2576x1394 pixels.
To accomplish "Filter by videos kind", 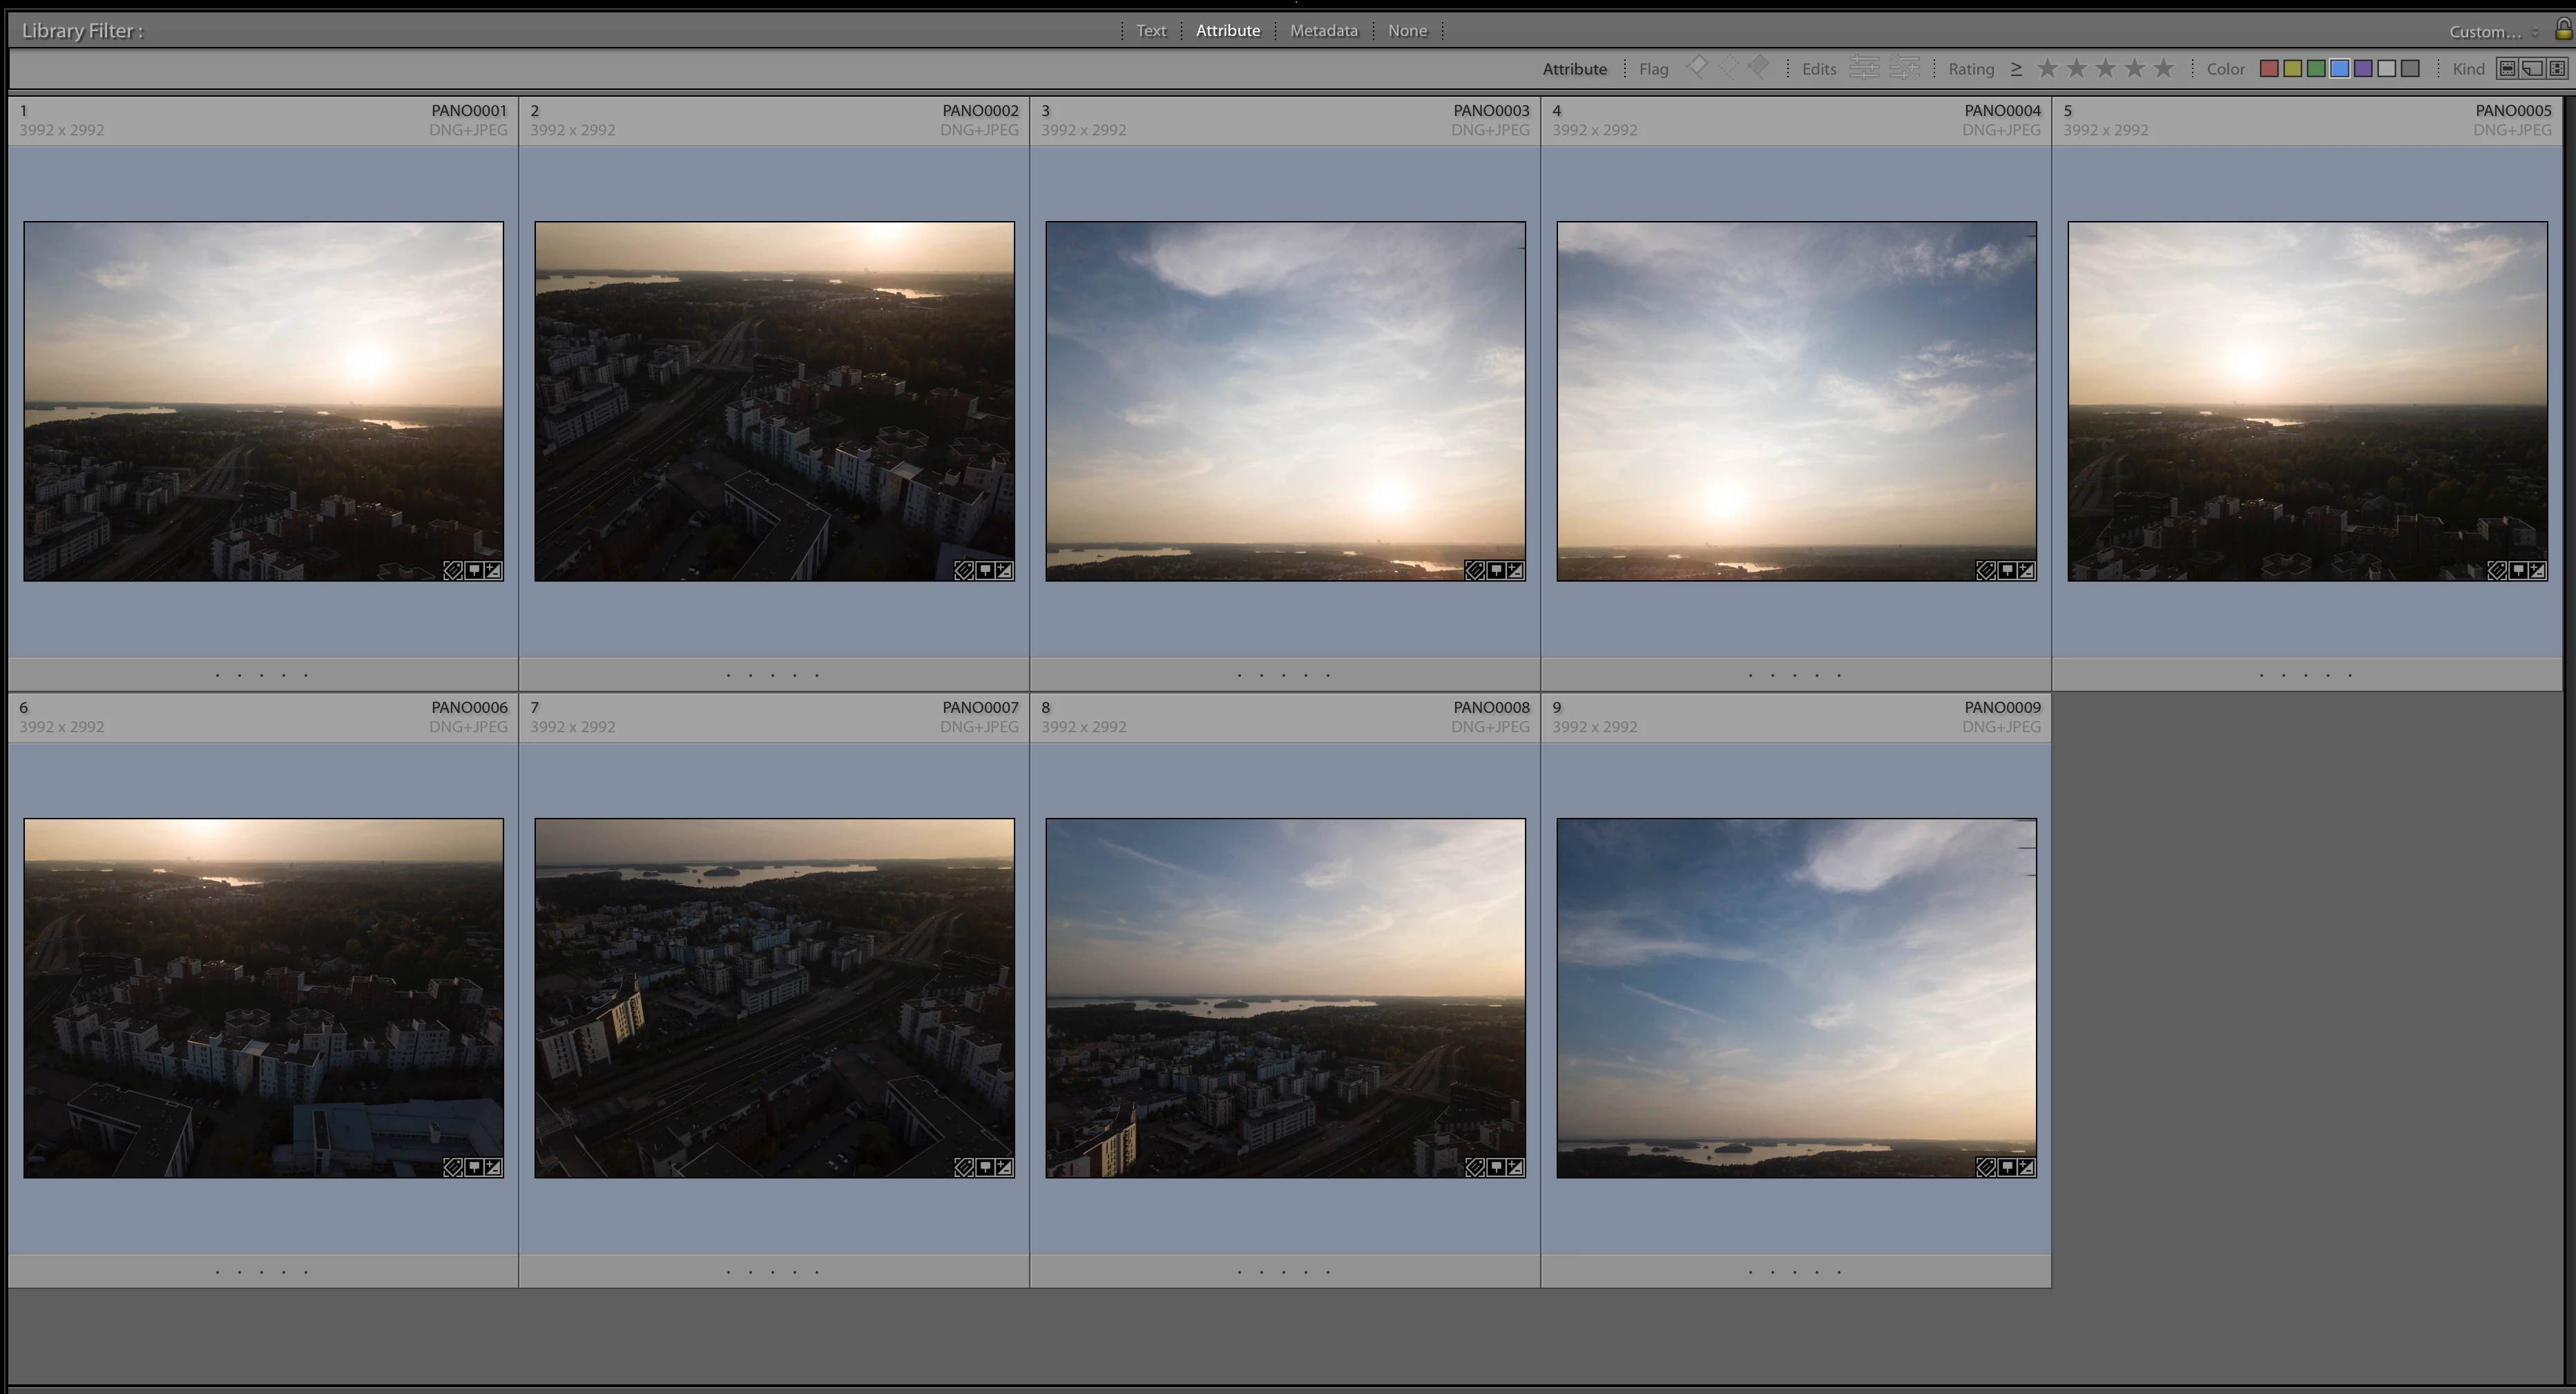I will [x=2557, y=68].
